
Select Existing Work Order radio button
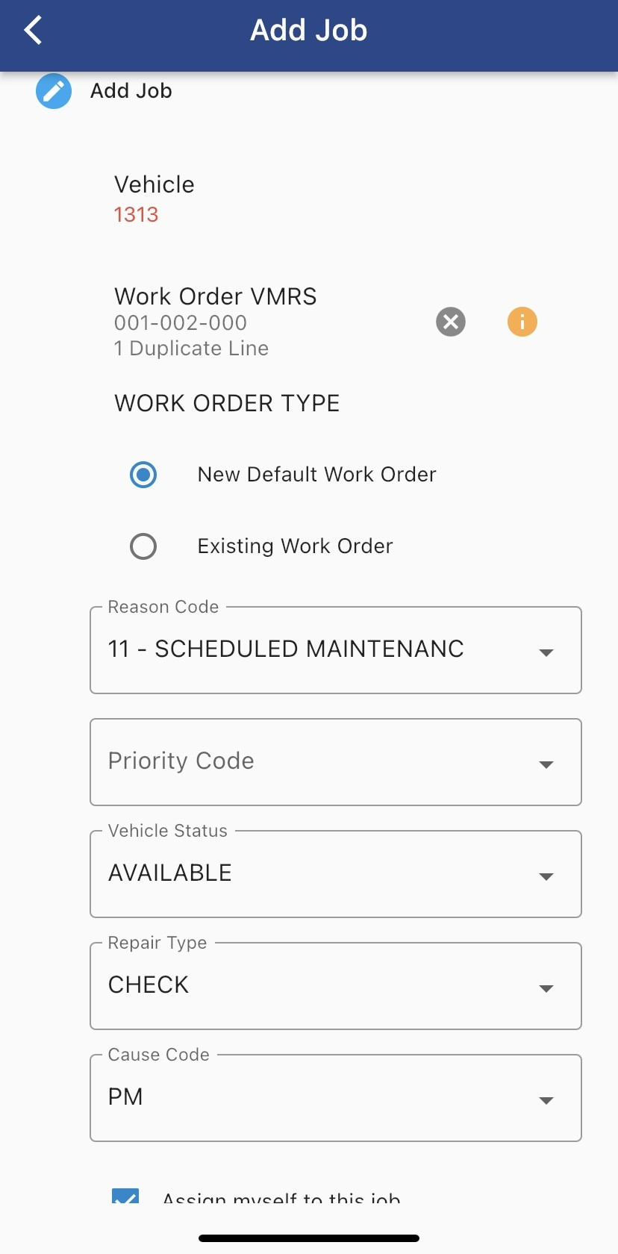tap(143, 546)
